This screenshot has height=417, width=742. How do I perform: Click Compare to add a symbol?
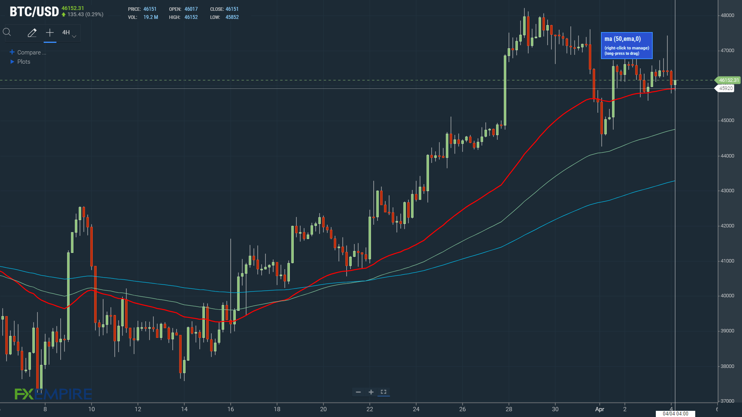coord(28,53)
